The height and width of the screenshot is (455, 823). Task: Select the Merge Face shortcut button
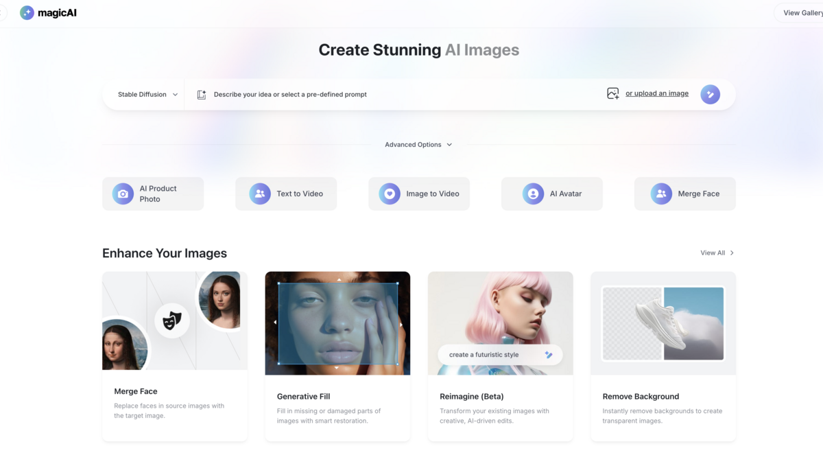(x=685, y=194)
